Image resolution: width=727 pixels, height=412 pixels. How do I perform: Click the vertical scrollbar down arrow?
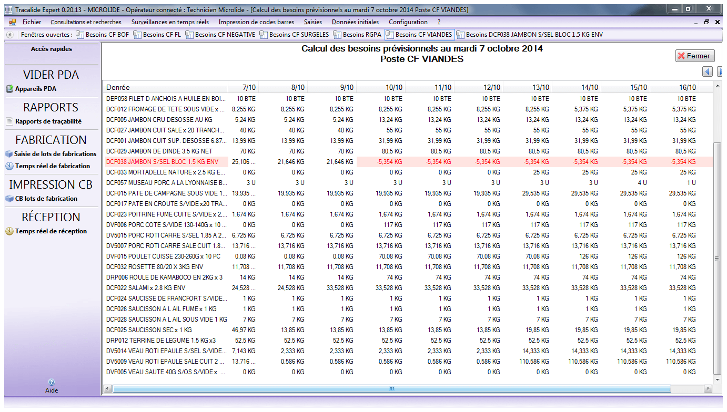718,379
